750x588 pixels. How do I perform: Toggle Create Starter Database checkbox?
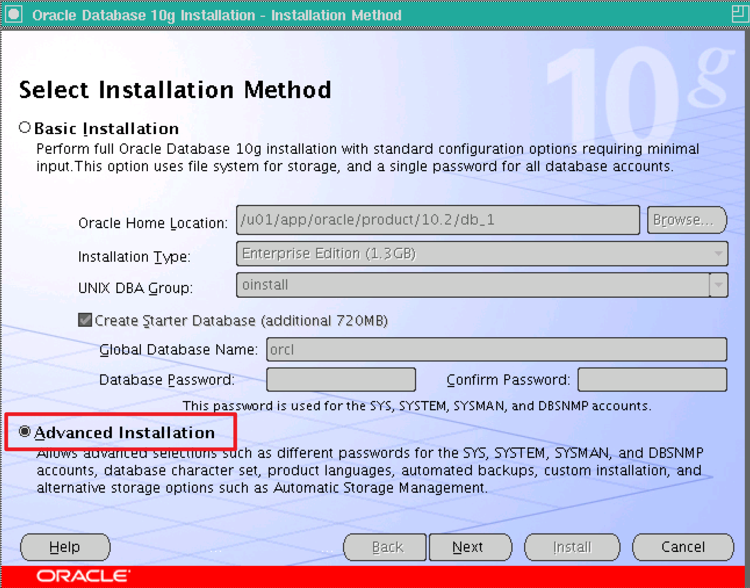coord(85,320)
